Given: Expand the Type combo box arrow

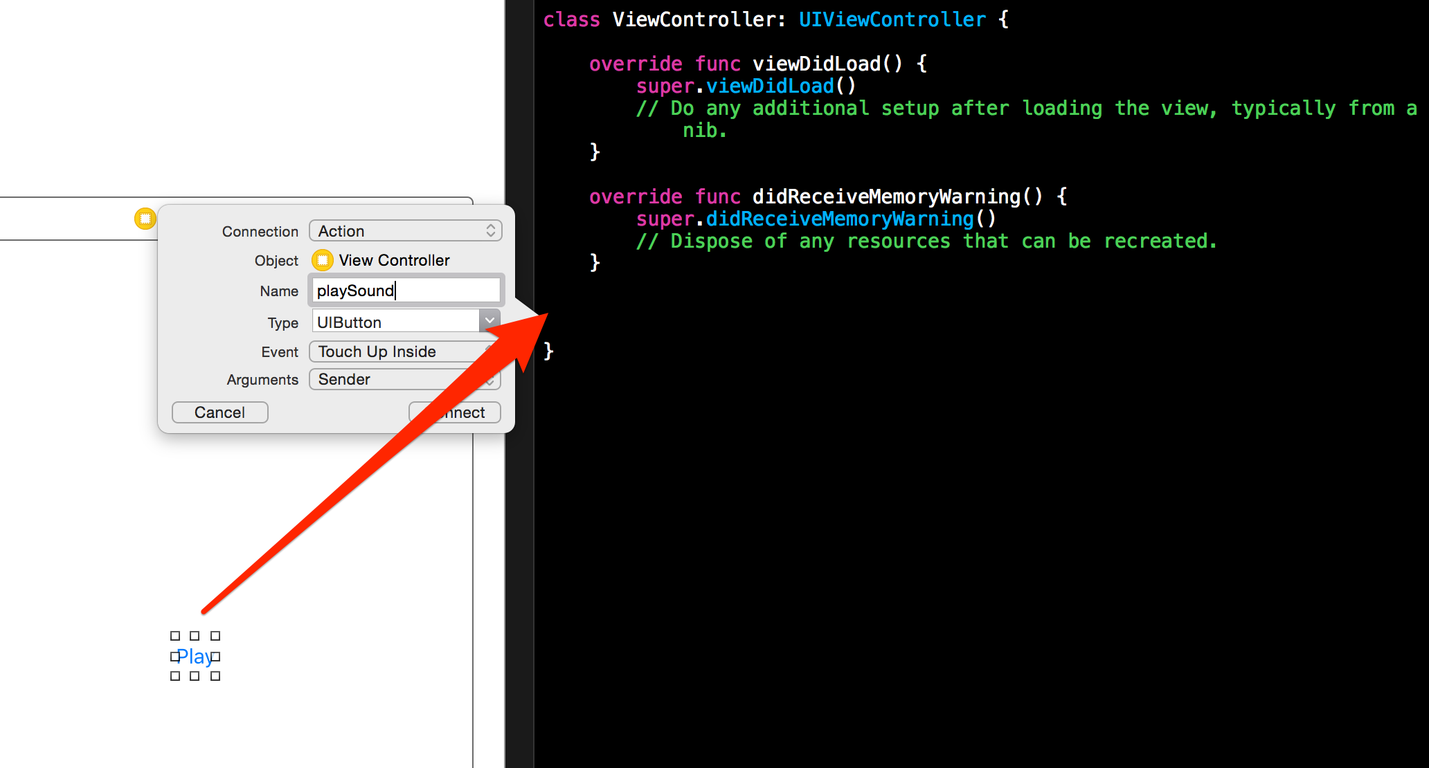Looking at the screenshot, I should tap(489, 320).
